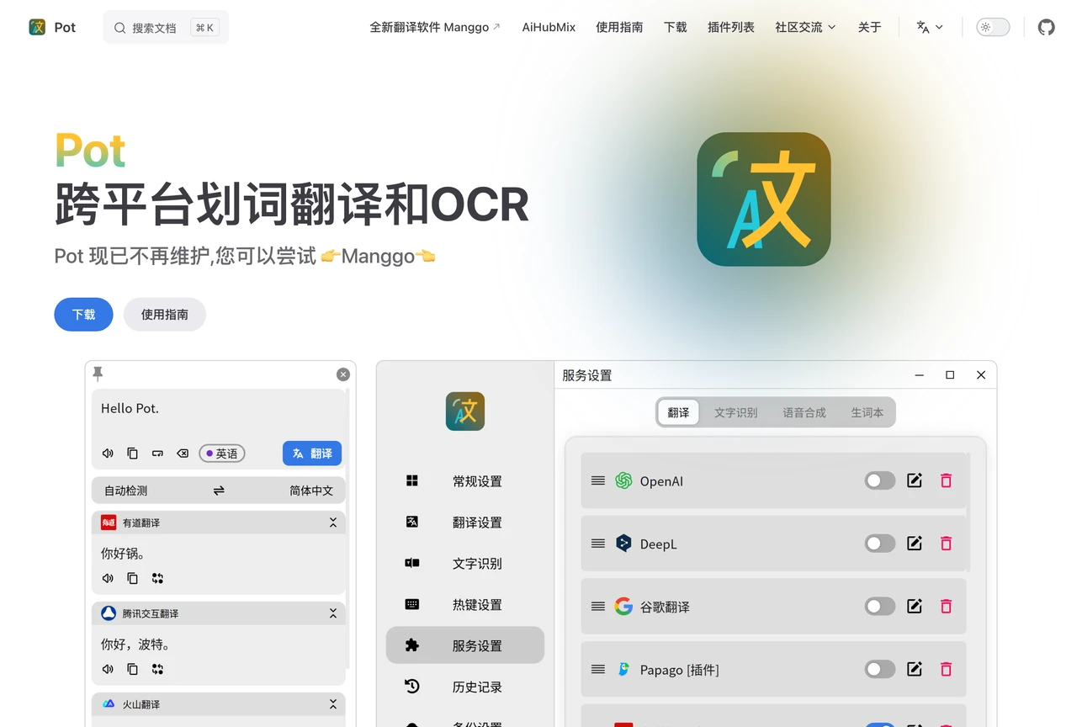1082x727 pixels.
Task: Click the drag handle on the OpenAI row
Action: [598, 480]
